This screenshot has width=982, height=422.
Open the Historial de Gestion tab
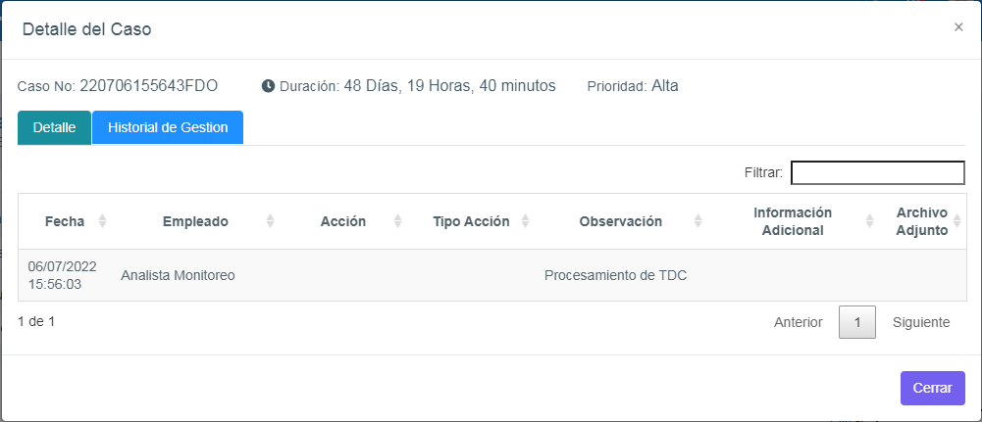[x=168, y=128]
